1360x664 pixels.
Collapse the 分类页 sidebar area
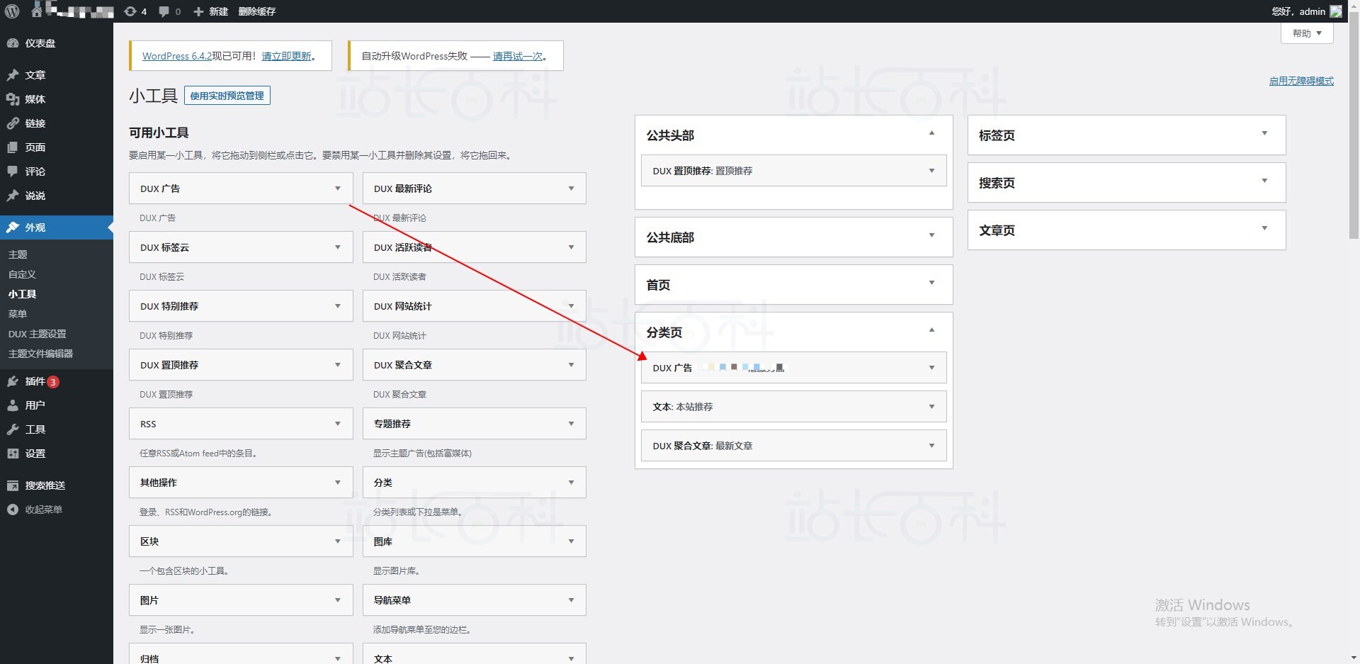click(932, 330)
